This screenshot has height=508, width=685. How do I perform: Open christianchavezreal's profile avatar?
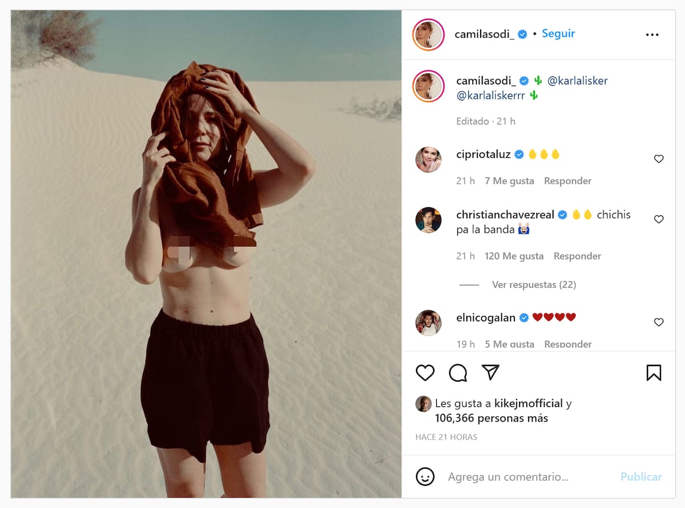click(428, 220)
